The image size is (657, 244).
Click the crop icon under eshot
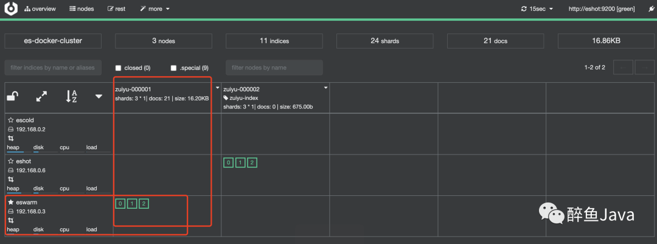[x=11, y=179]
